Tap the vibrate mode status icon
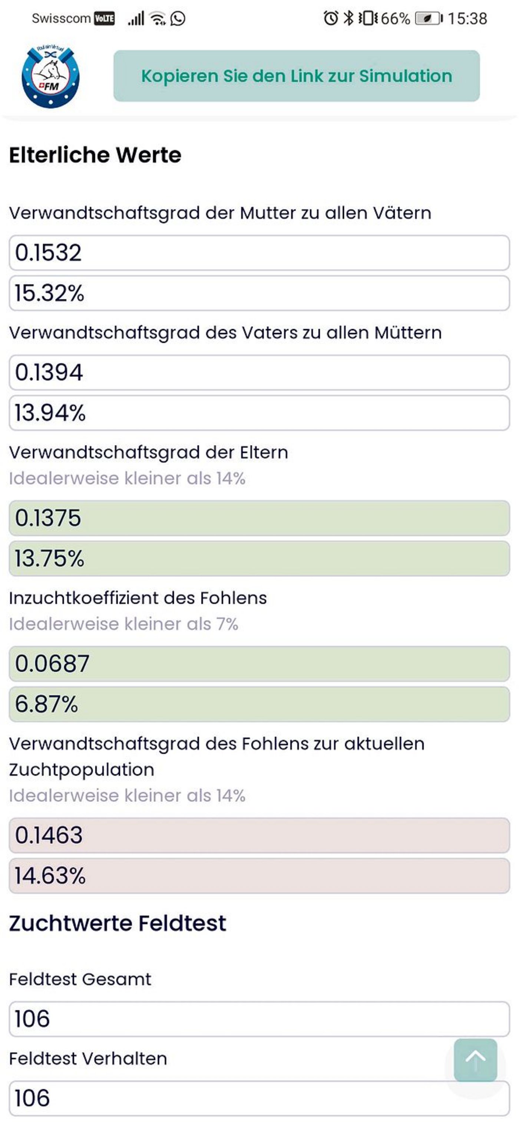The height and width of the screenshot is (1125, 519). [369, 18]
